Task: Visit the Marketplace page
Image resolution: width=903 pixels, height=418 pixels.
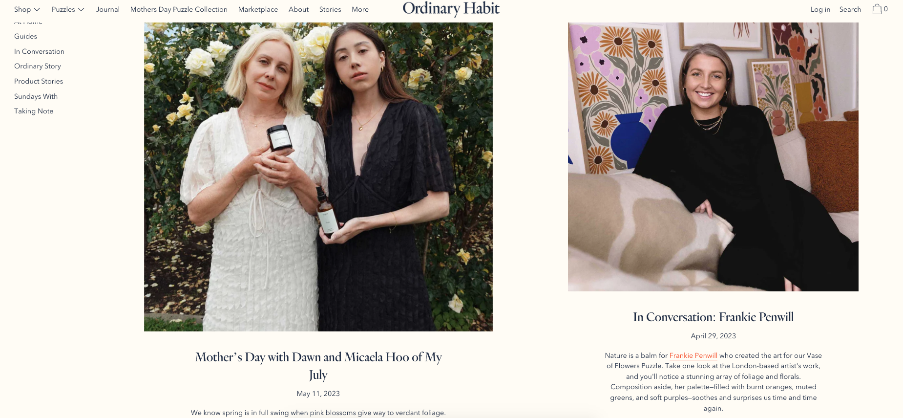Action: 258,9
